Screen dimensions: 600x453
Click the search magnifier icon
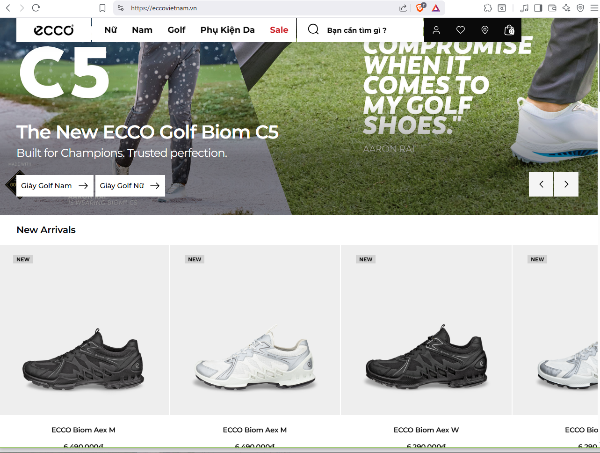pos(313,29)
